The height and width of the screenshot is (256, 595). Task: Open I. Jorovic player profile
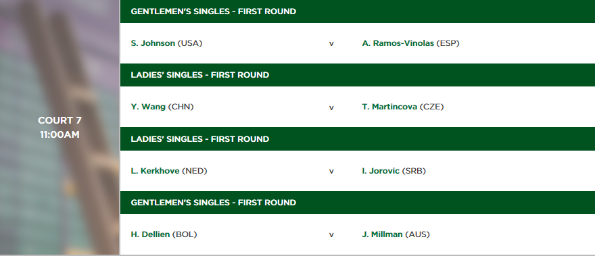point(381,171)
